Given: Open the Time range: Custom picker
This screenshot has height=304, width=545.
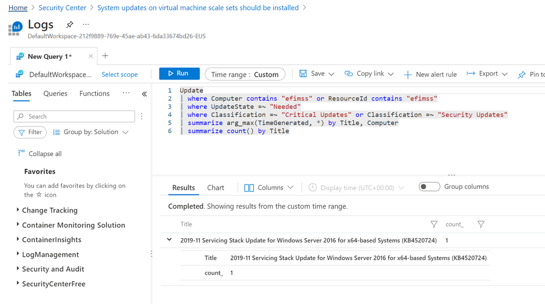Looking at the screenshot, I should (245, 74).
